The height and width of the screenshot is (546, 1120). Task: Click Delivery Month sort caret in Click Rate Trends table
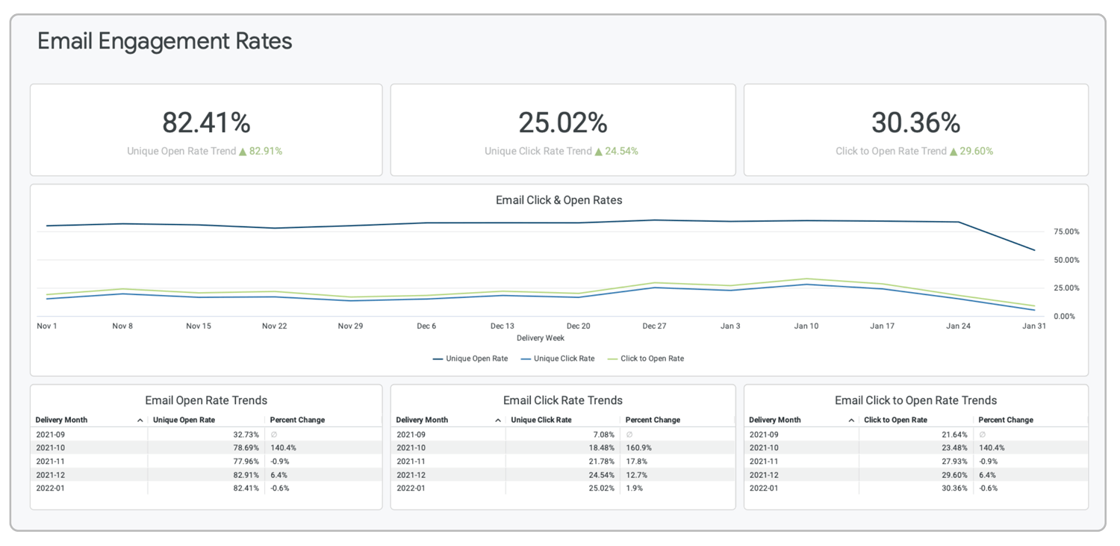(x=497, y=421)
